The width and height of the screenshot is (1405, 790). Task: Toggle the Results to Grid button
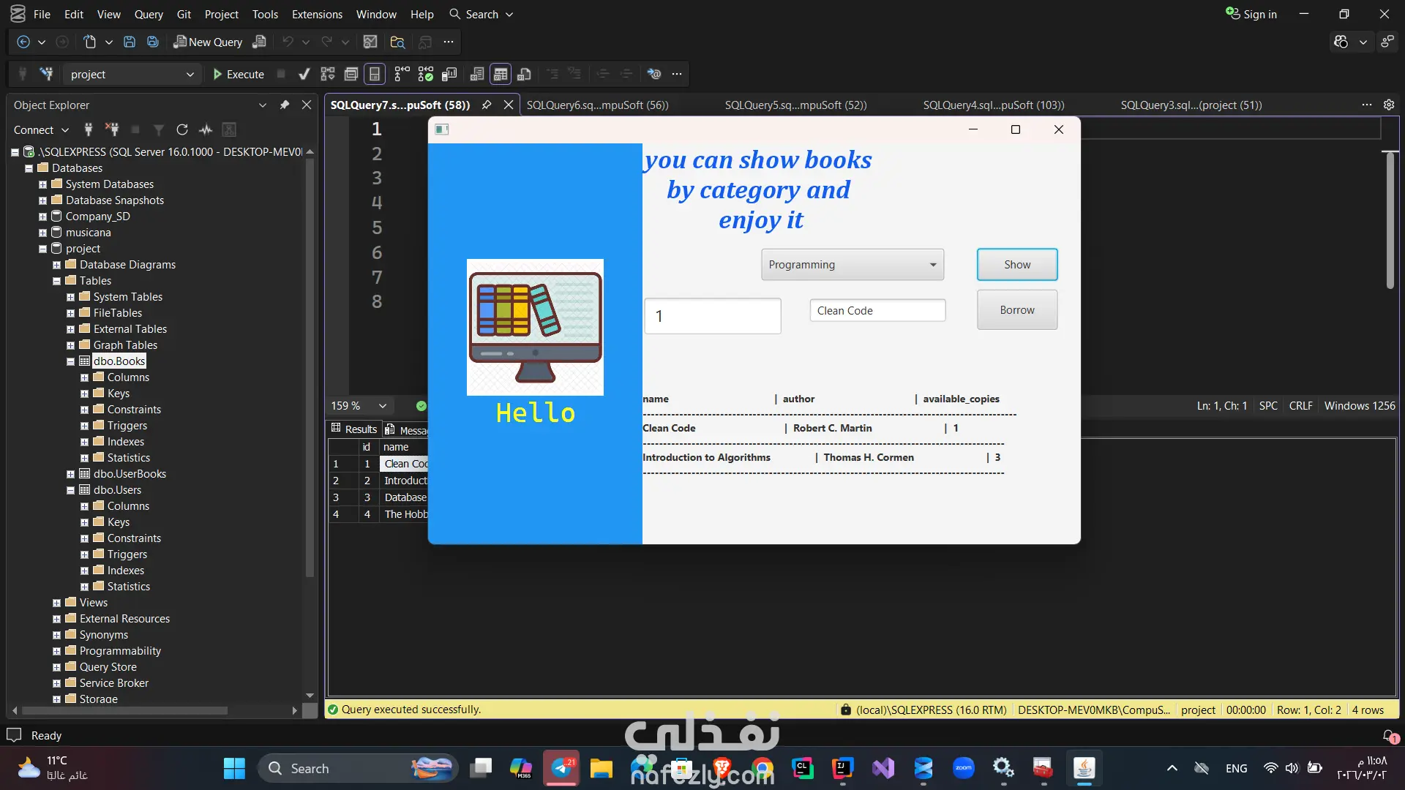coord(501,74)
